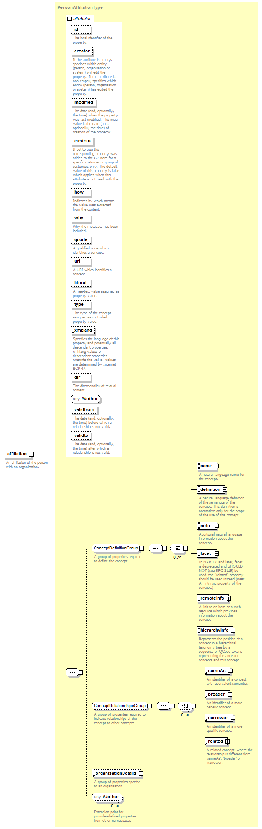Viewport: 262px width, 829px height.
Task: Click the definition element box
Action: point(210,490)
